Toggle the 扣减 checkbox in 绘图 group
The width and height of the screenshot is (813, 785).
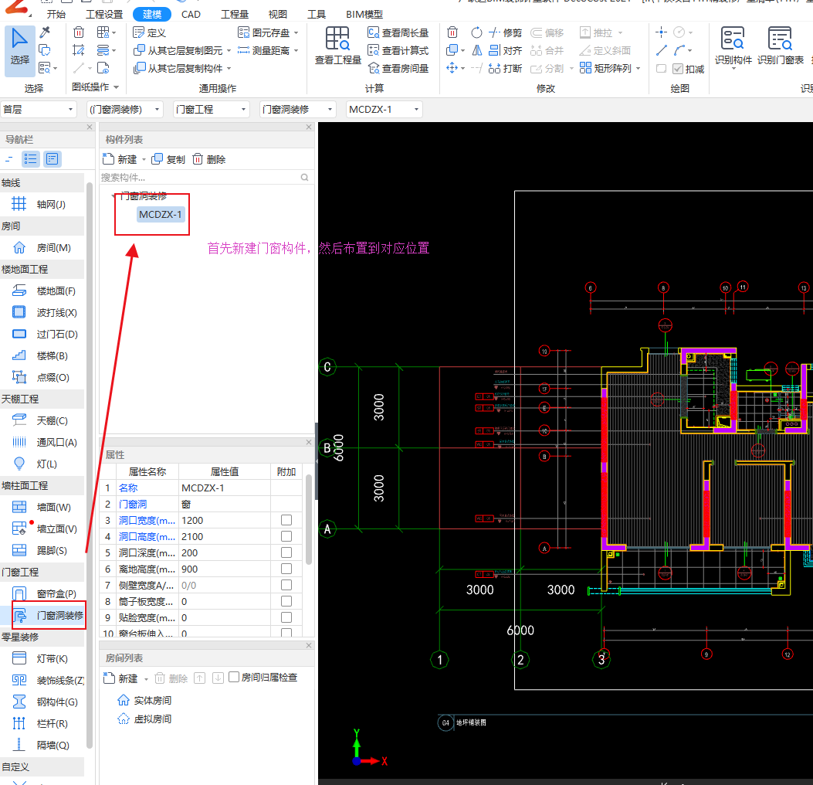coord(679,69)
